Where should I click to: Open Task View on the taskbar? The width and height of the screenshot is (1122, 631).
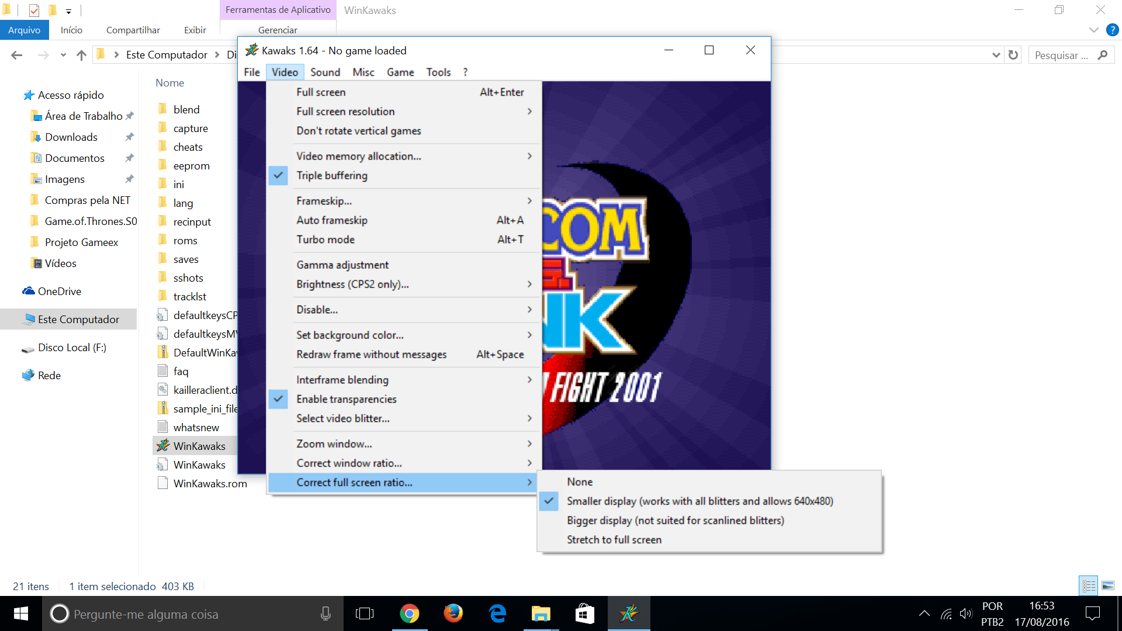(x=365, y=613)
